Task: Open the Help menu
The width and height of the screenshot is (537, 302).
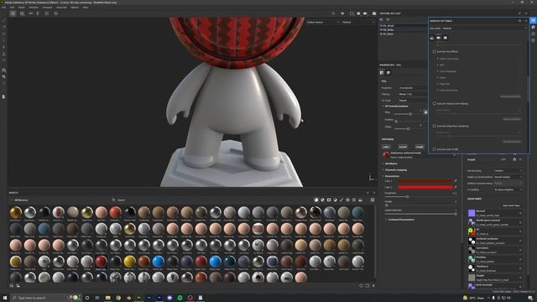Action: pyautogui.click(x=85, y=8)
